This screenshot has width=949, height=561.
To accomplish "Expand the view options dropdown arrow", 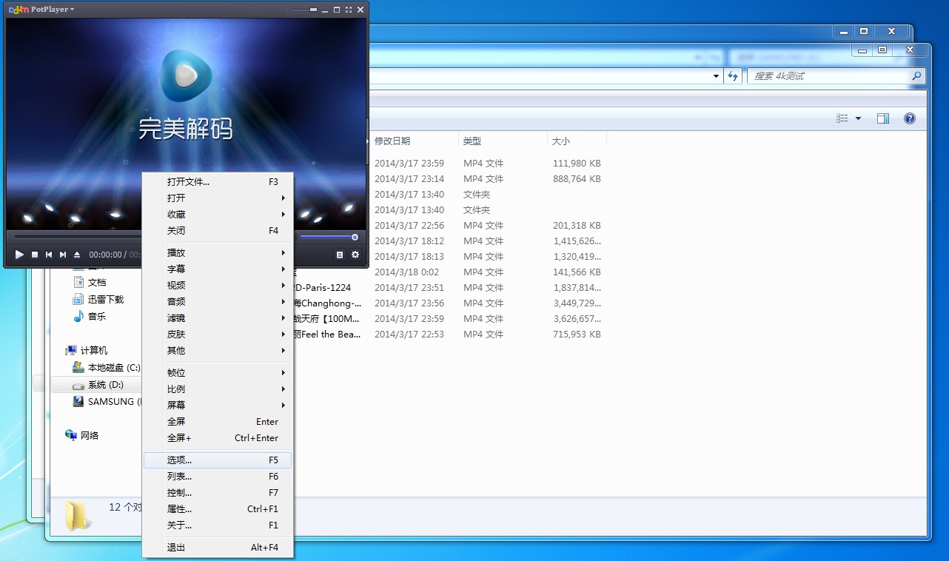I will tap(859, 118).
